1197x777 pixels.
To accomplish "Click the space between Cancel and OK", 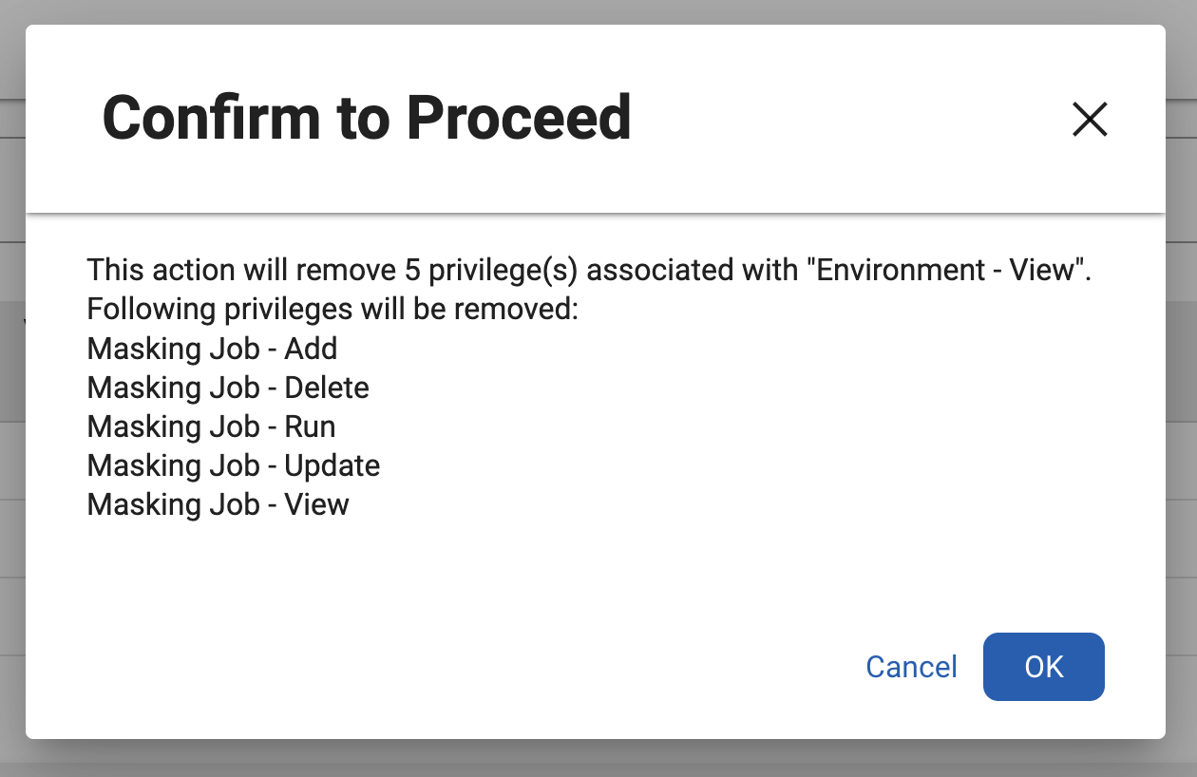I will [971, 667].
